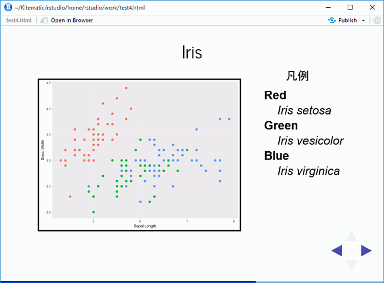Click the bold Green legend term
384x283 pixels.
point(281,125)
